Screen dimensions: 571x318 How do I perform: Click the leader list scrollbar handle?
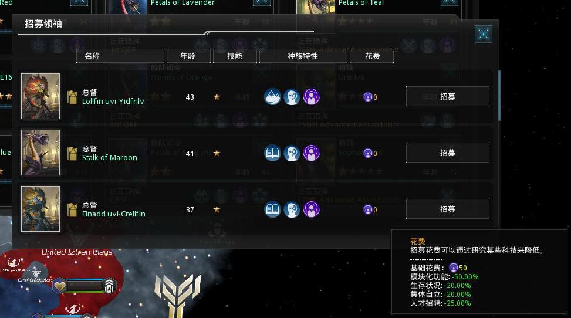499,96
